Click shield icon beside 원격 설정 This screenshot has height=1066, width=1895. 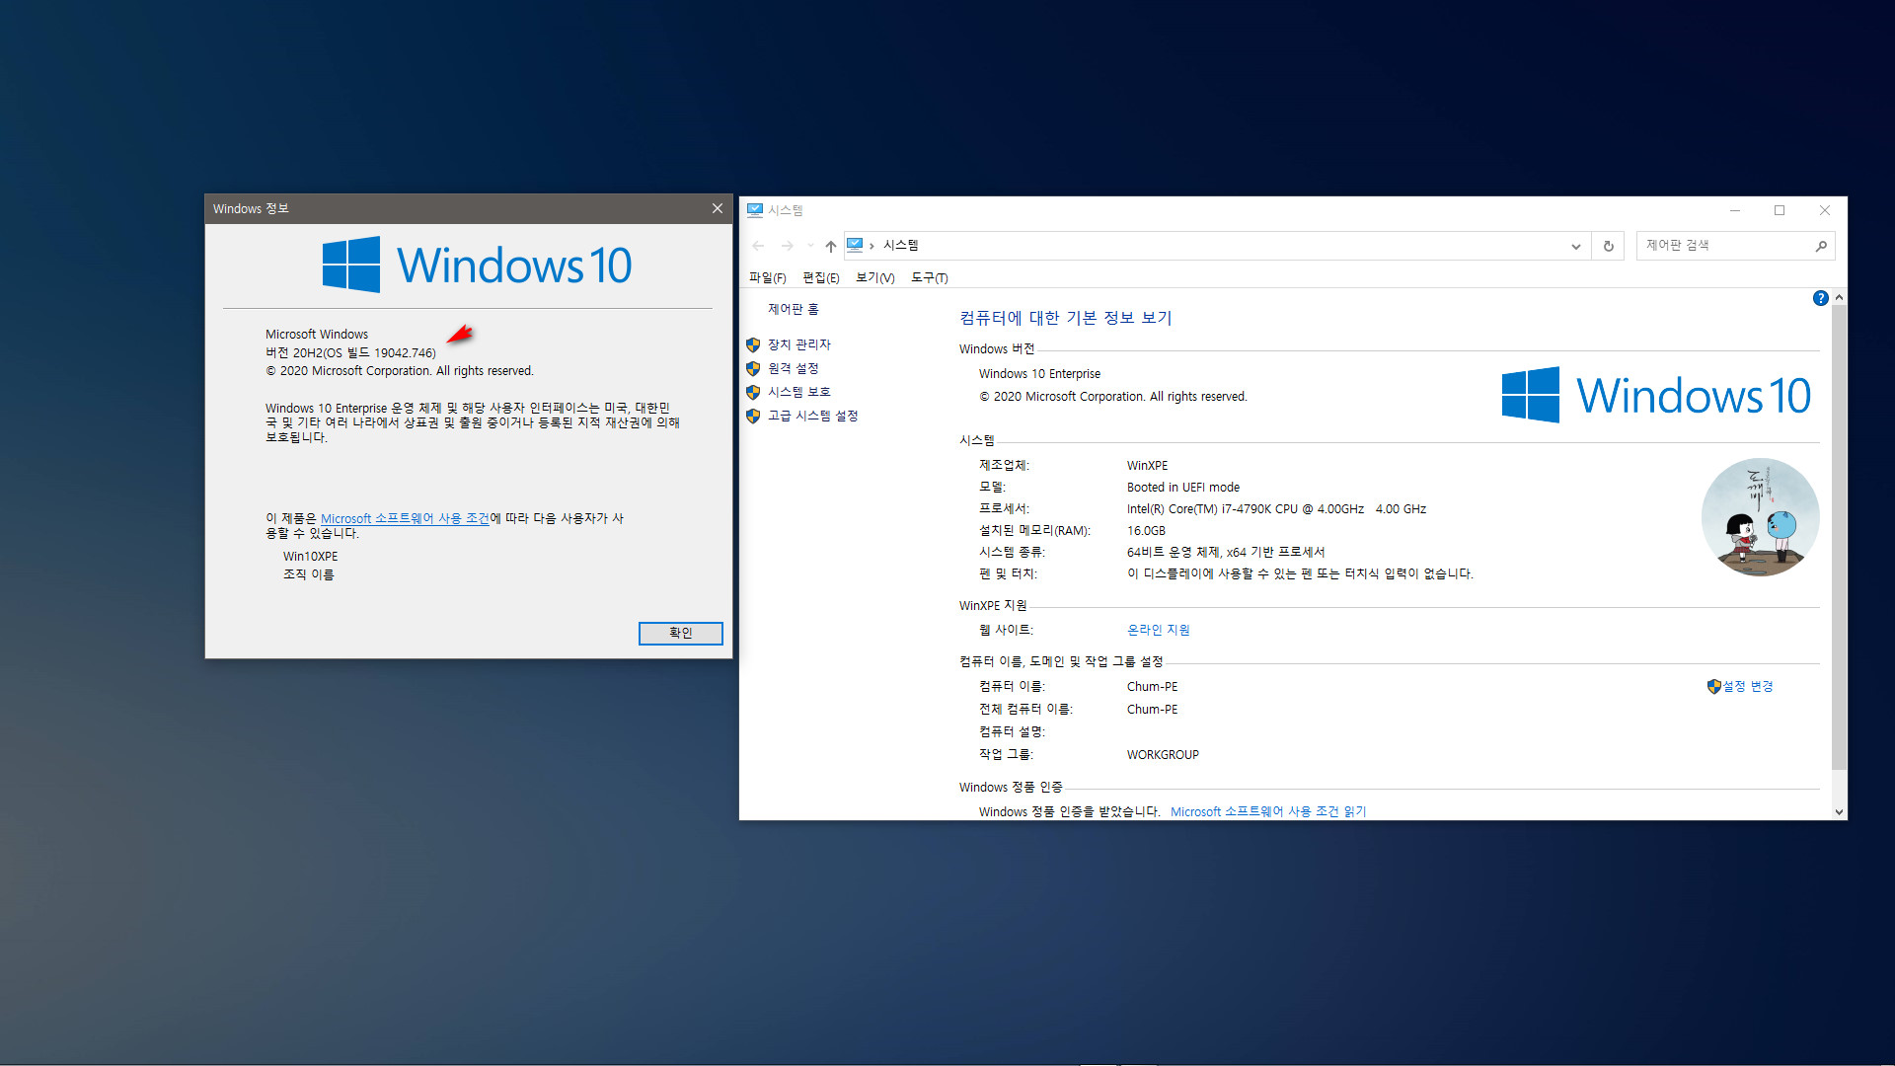pyautogui.click(x=753, y=368)
